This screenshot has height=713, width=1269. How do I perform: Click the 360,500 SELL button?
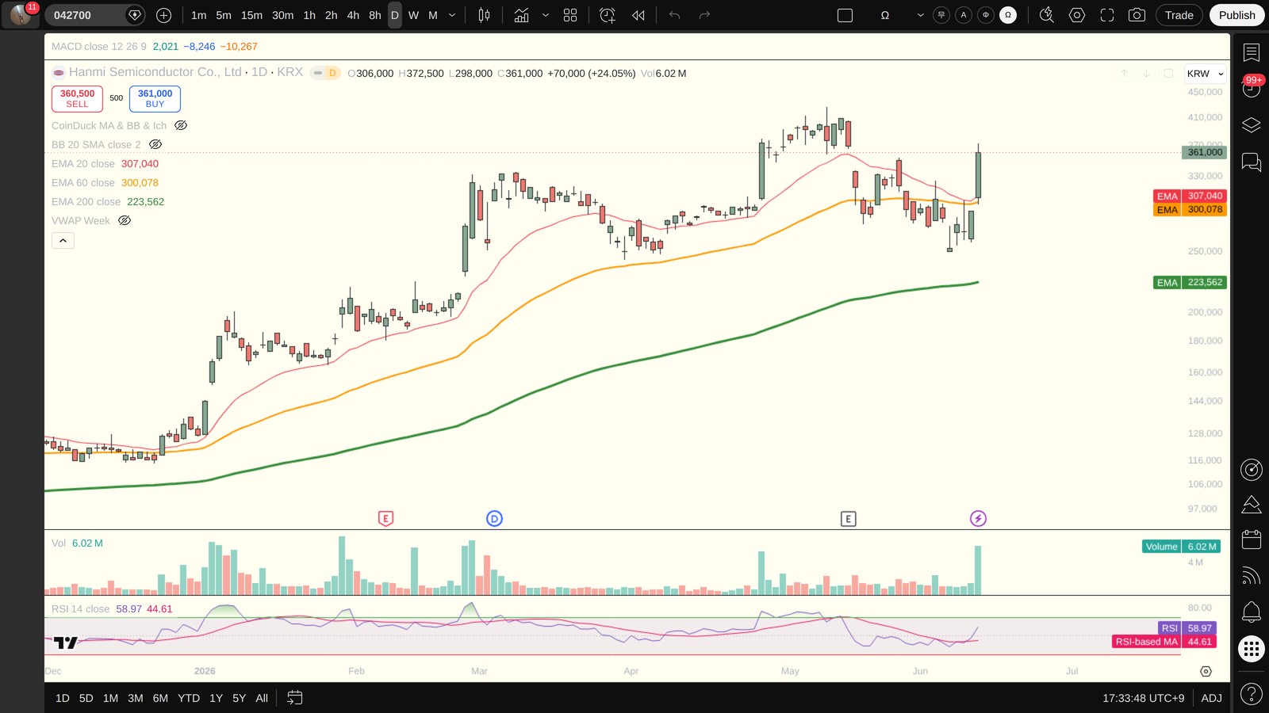tap(77, 98)
